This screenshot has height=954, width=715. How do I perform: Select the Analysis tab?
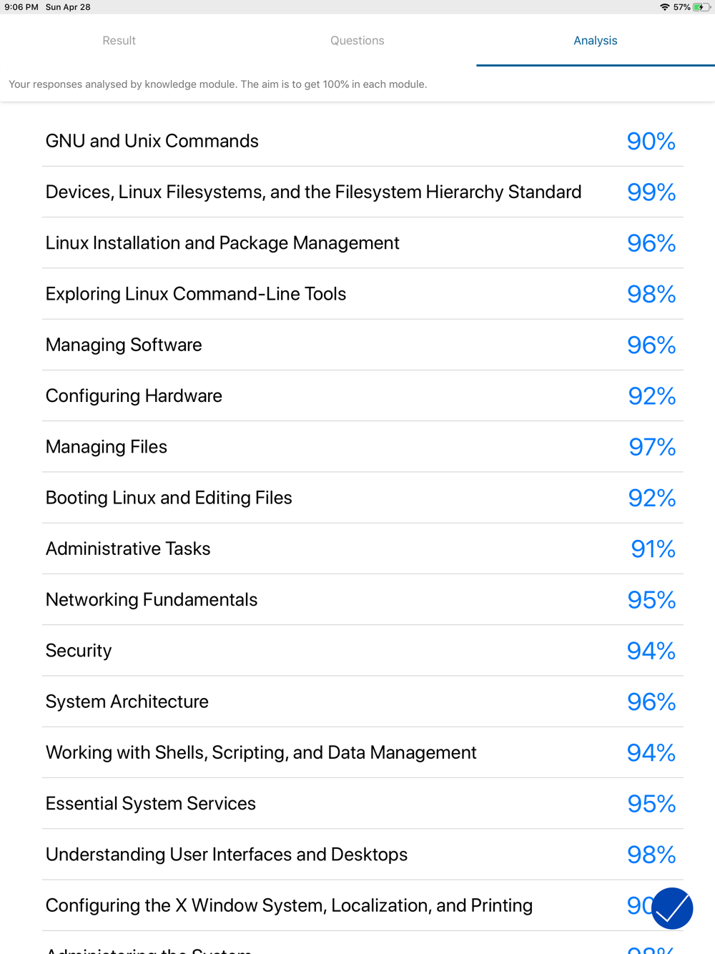(x=596, y=41)
